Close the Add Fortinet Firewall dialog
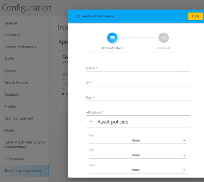Image resolution: width=204 pixels, height=182 pixels. (x=78, y=16)
